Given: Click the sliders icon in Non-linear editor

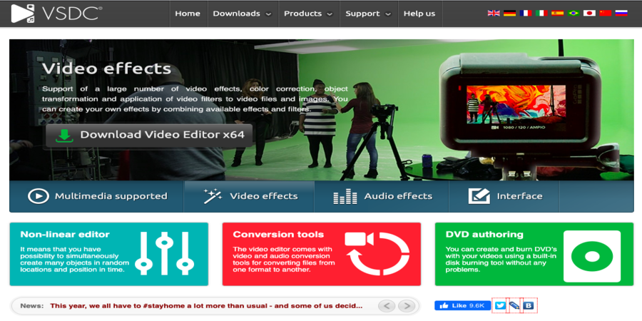Looking at the screenshot, I should 164,253.
